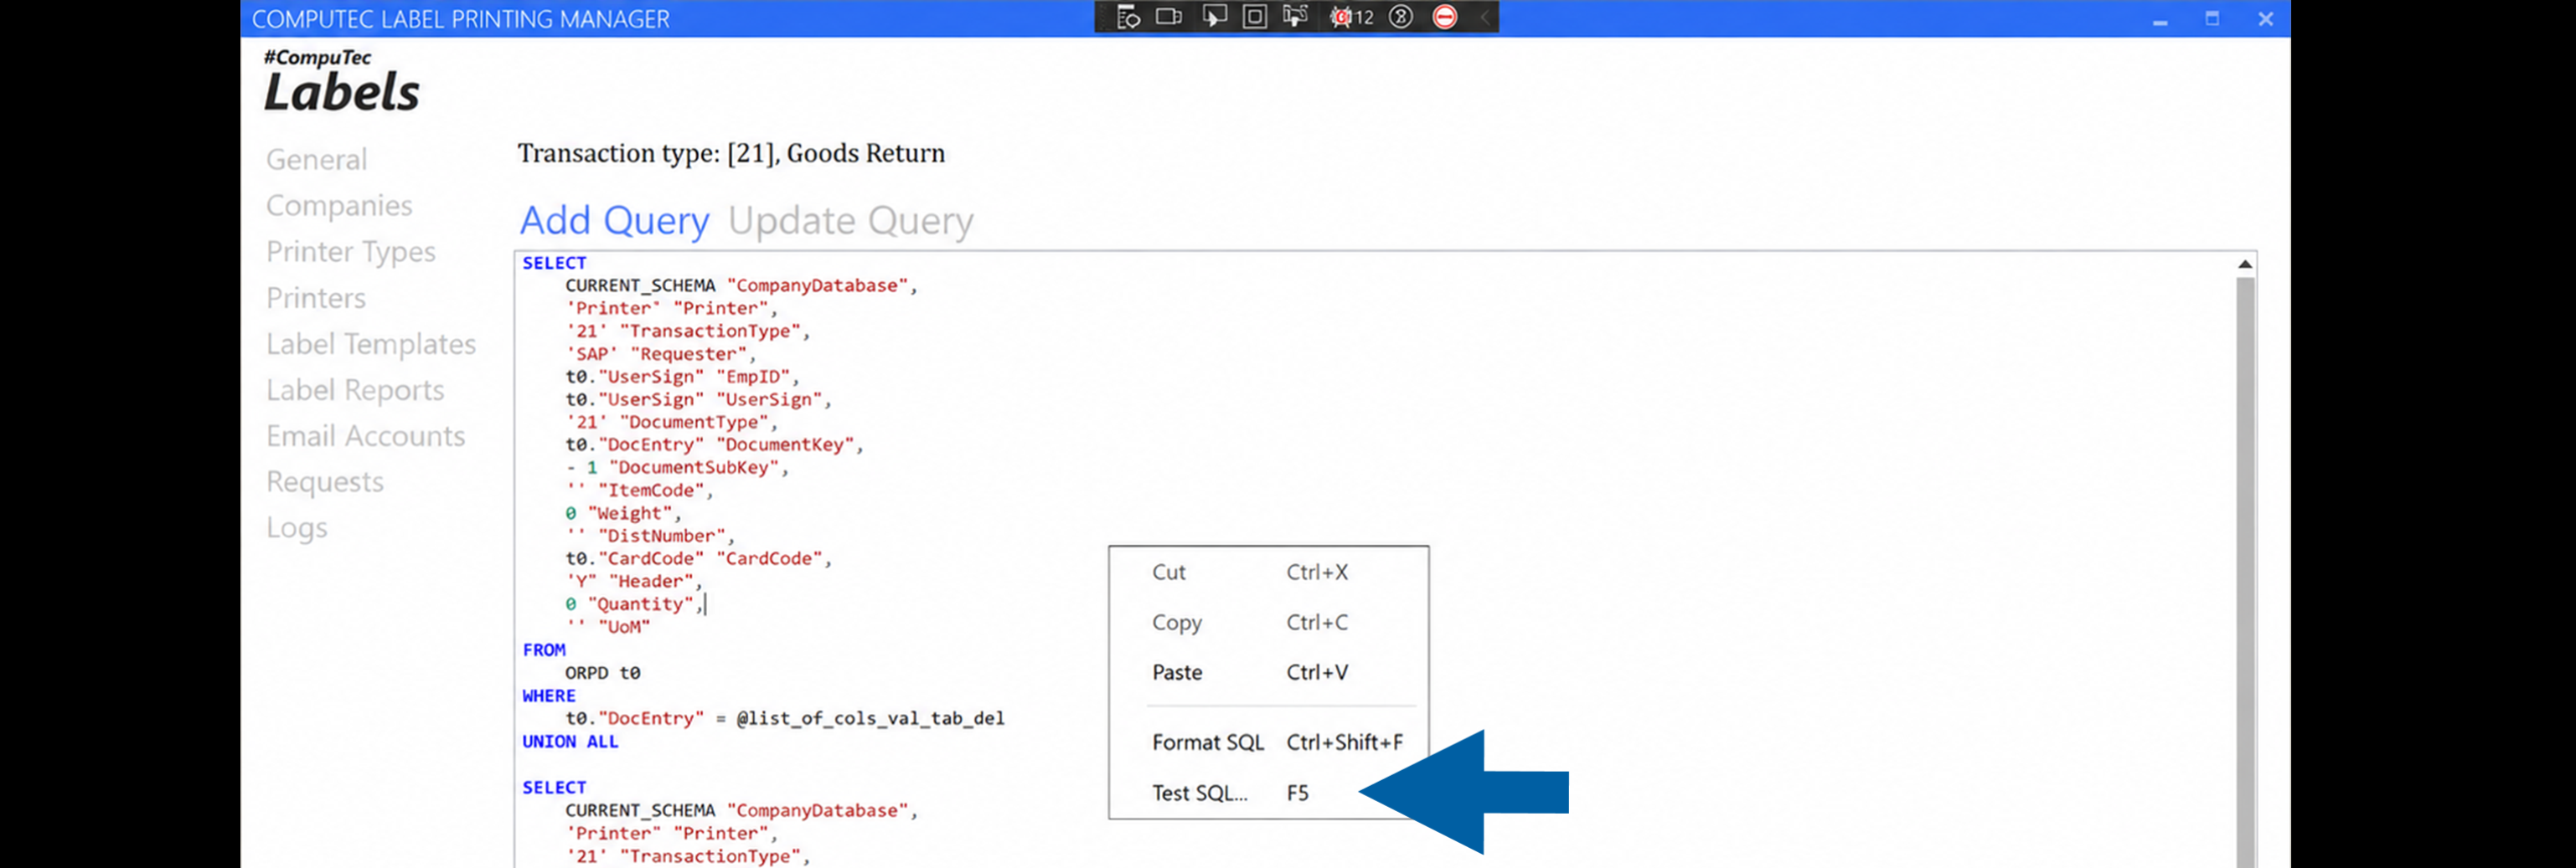Viewport: 2576px width, 868px height.
Task: Toggle the Track Focused Element icon
Action: click(x=1295, y=17)
